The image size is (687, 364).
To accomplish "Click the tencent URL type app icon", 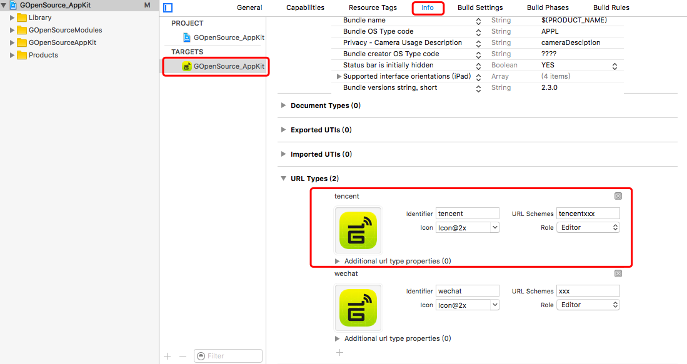I will 358,230.
